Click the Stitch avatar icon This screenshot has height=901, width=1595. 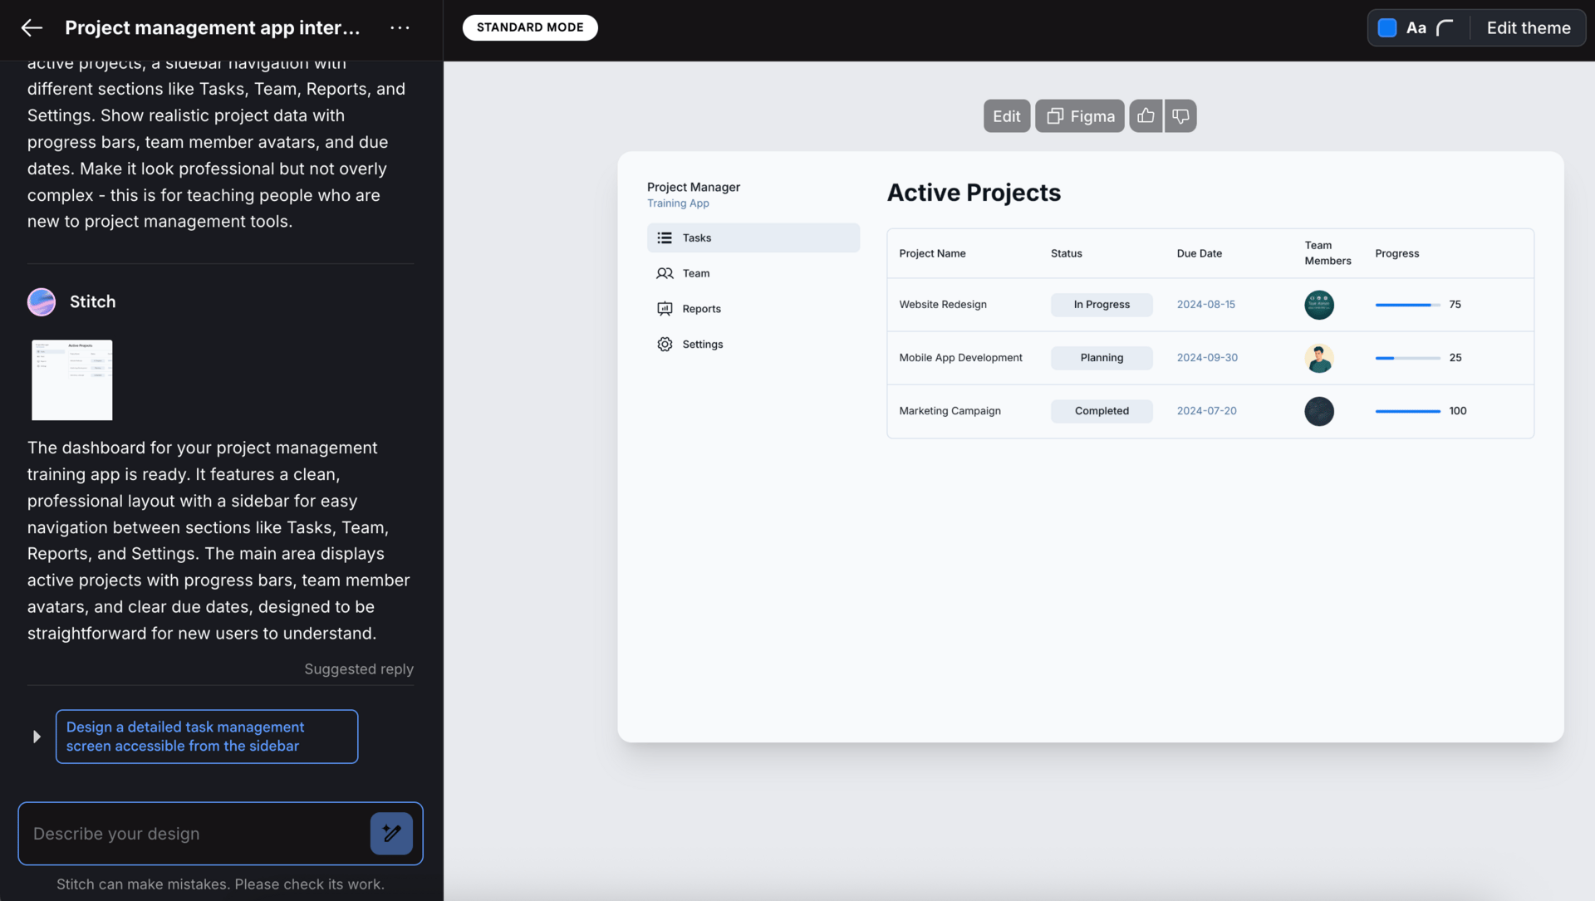point(42,302)
